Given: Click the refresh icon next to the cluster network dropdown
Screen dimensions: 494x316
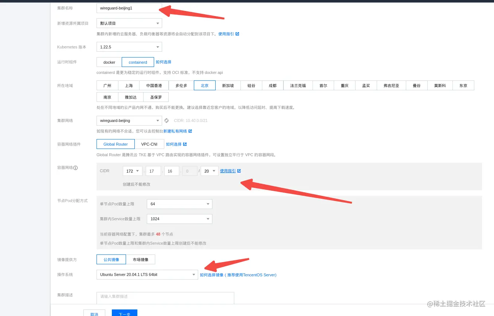Looking at the screenshot, I should click(166, 121).
